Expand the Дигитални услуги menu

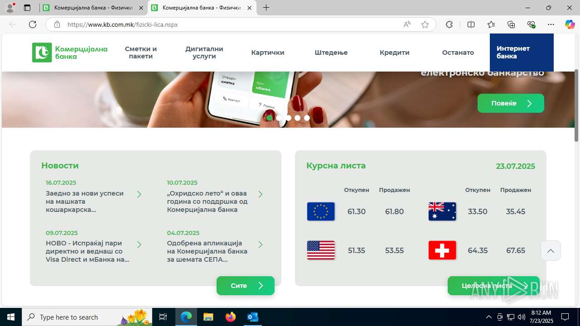pos(204,53)
